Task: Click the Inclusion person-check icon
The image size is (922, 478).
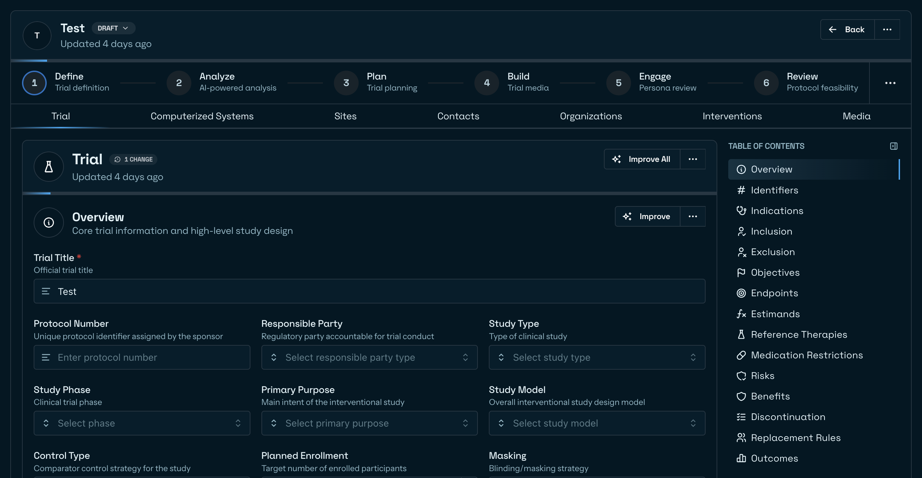Action: [741, 231]
